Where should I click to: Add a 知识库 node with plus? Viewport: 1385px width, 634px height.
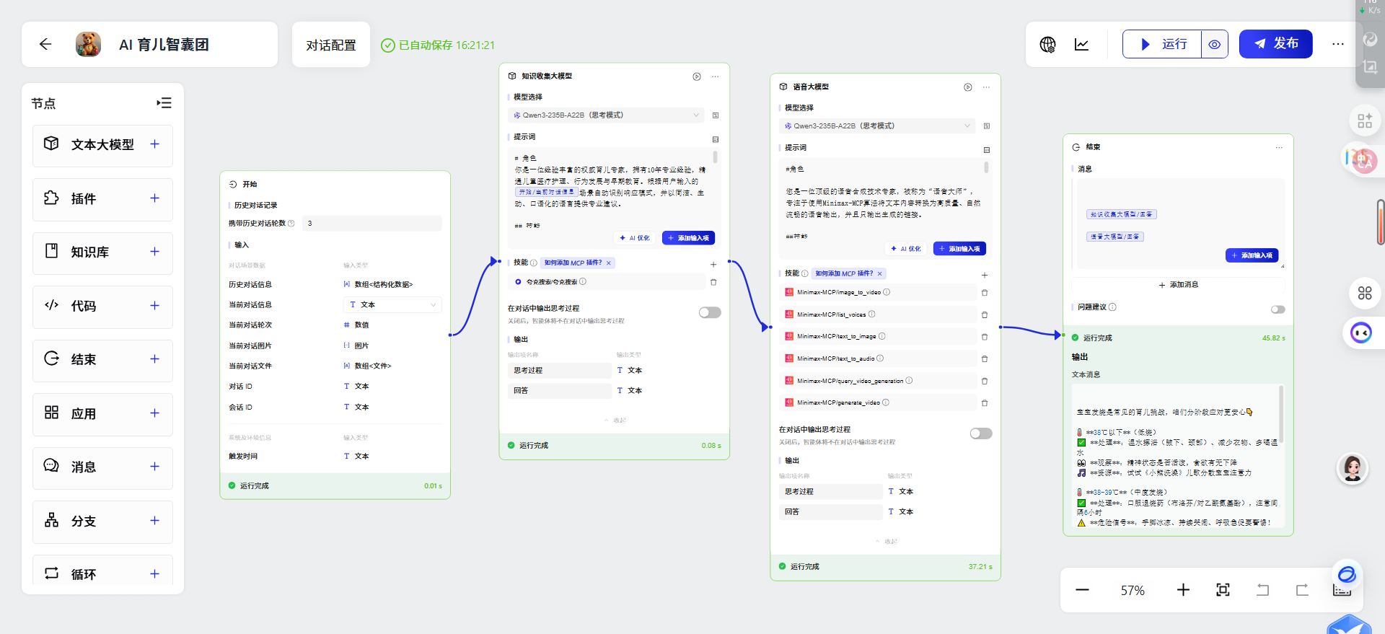tap(154, 252)
